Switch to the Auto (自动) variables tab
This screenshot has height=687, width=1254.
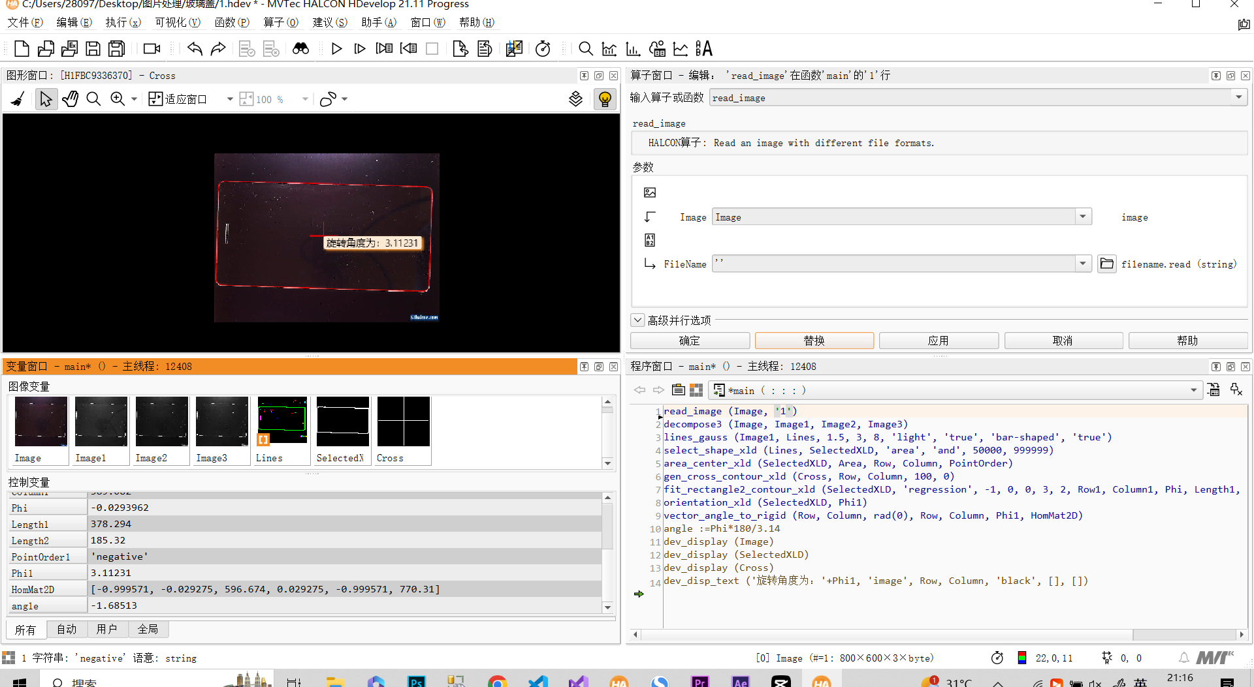(67, 629)
